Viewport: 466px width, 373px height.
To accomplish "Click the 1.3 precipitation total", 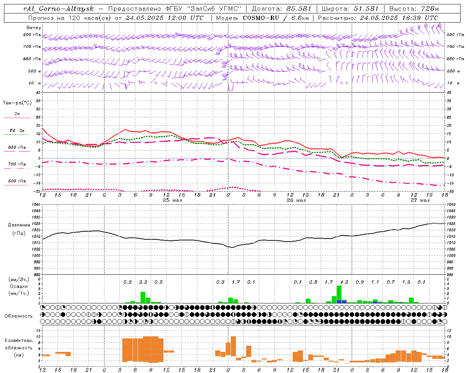I will coord(406,282).
